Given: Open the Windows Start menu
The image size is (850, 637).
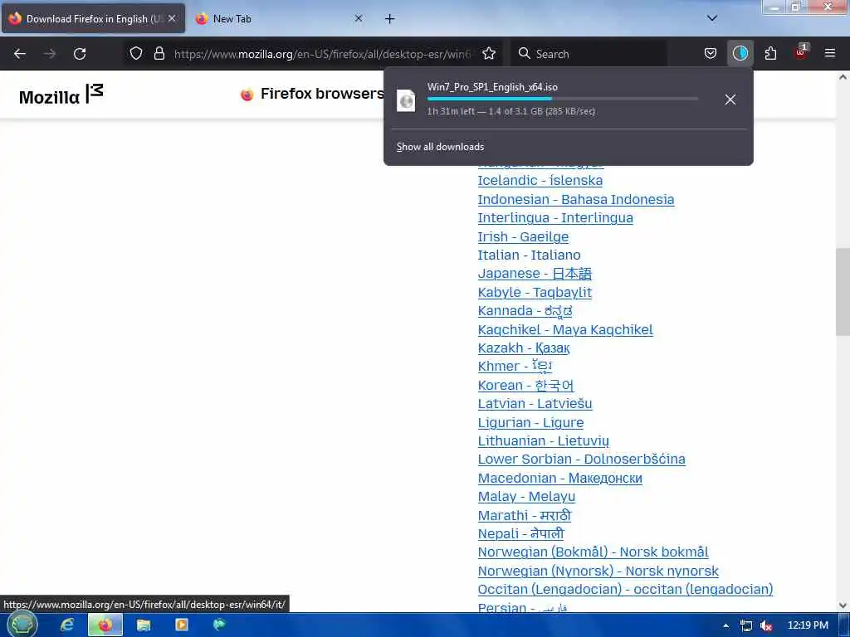Looking at the screenshot, I should 22,625.
